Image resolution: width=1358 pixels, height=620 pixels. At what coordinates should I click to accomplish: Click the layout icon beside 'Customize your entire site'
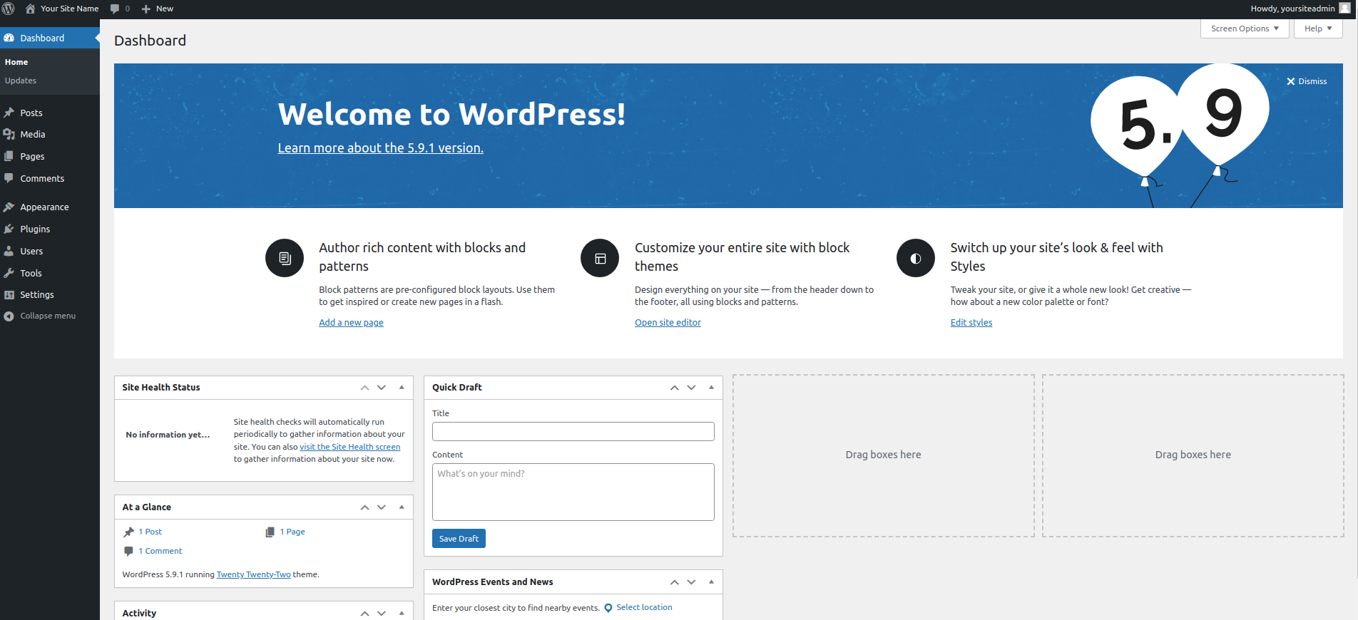600,258
